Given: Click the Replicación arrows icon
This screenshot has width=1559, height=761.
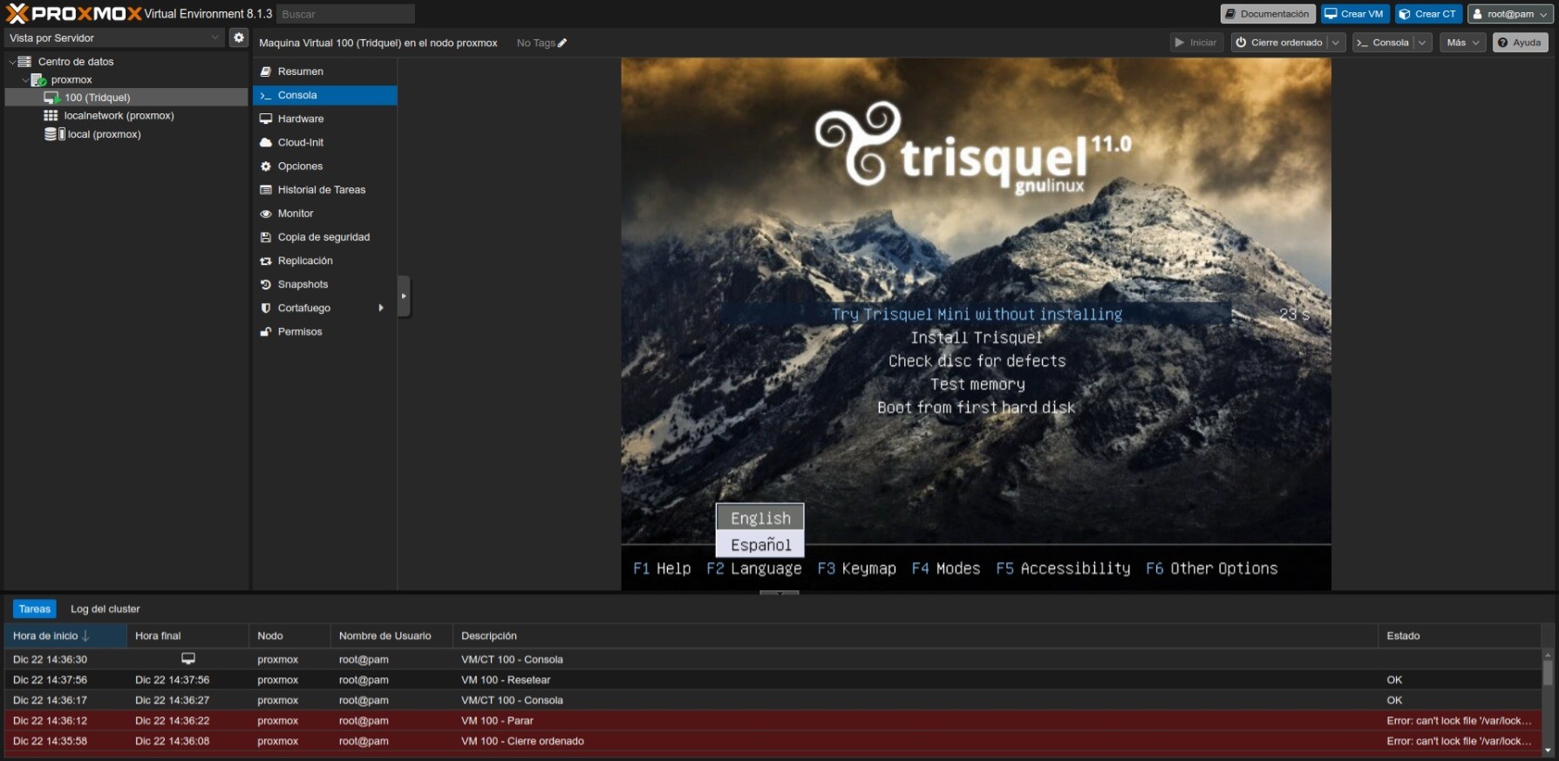Looking at the screenshot, I should click(x=266, y=261).
